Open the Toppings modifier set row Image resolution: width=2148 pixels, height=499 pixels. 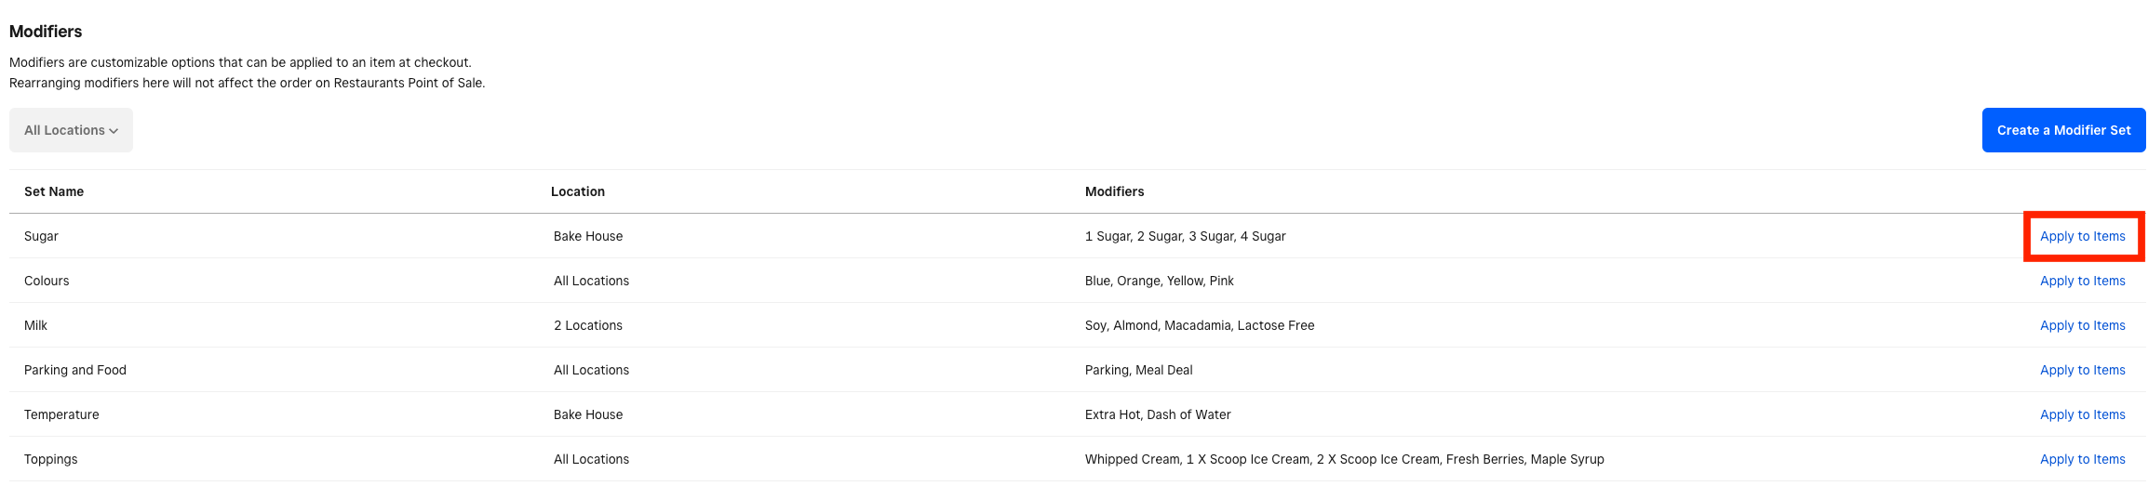tap(51, 459)
